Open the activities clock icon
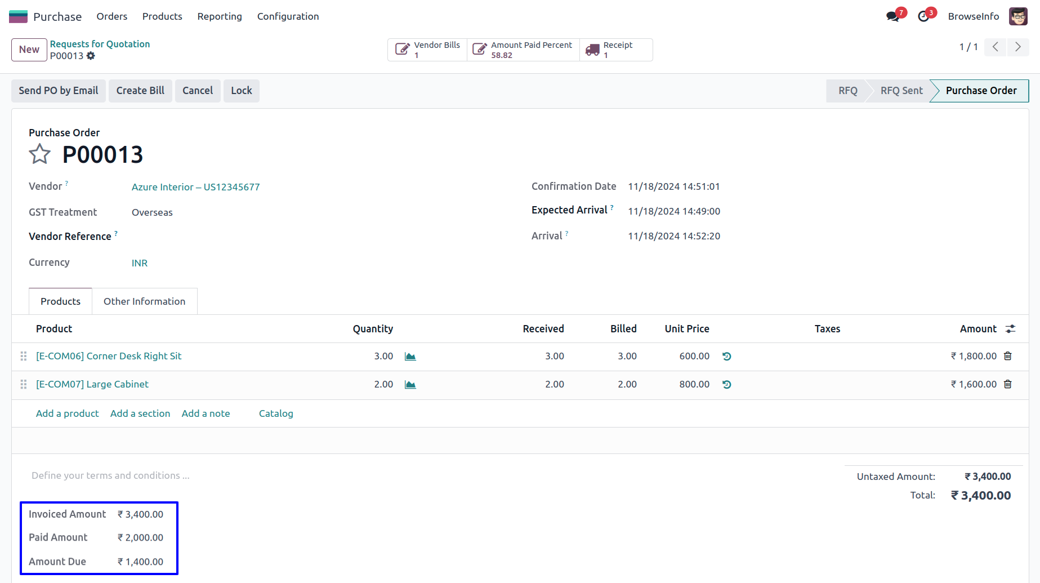 (x=923, y=16)
